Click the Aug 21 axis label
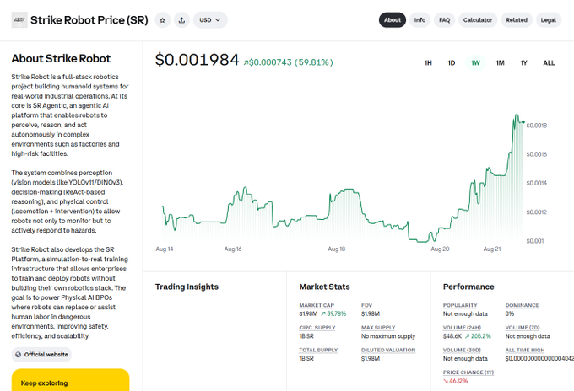This screenshot has height=391, width=574. click(x=492, y=249)
